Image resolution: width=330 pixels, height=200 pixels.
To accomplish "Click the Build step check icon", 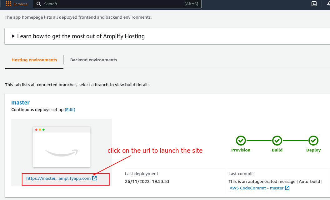I will point(277,141).
